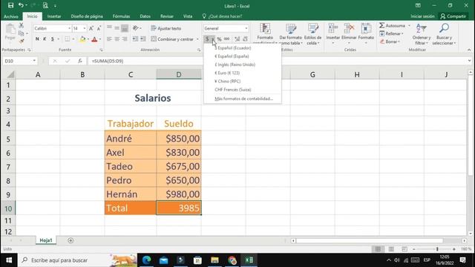The height and width of the screenshot is (267, 475).
Task: Click the Format Painter brush icon
Action: click(x=22, y=41)
